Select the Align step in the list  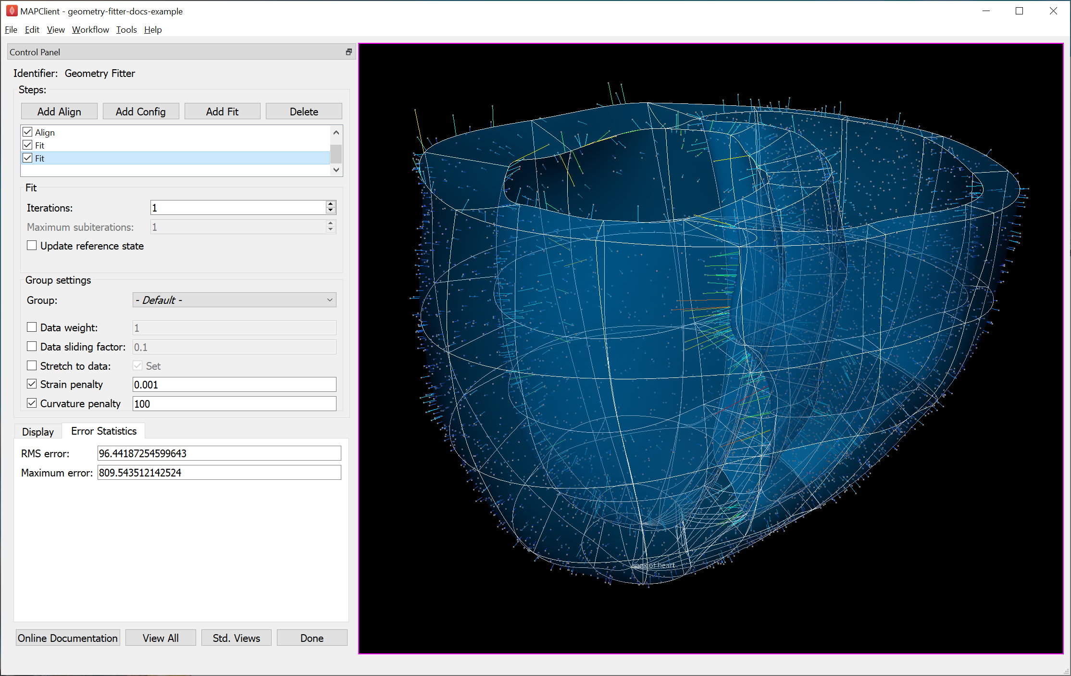coord(175,132)
